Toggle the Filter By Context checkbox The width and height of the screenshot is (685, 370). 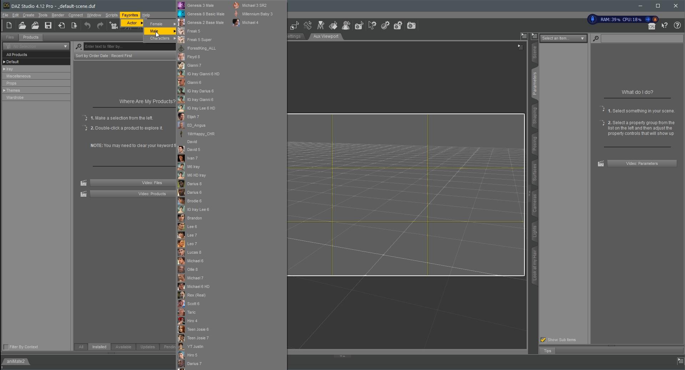point(6,347)
